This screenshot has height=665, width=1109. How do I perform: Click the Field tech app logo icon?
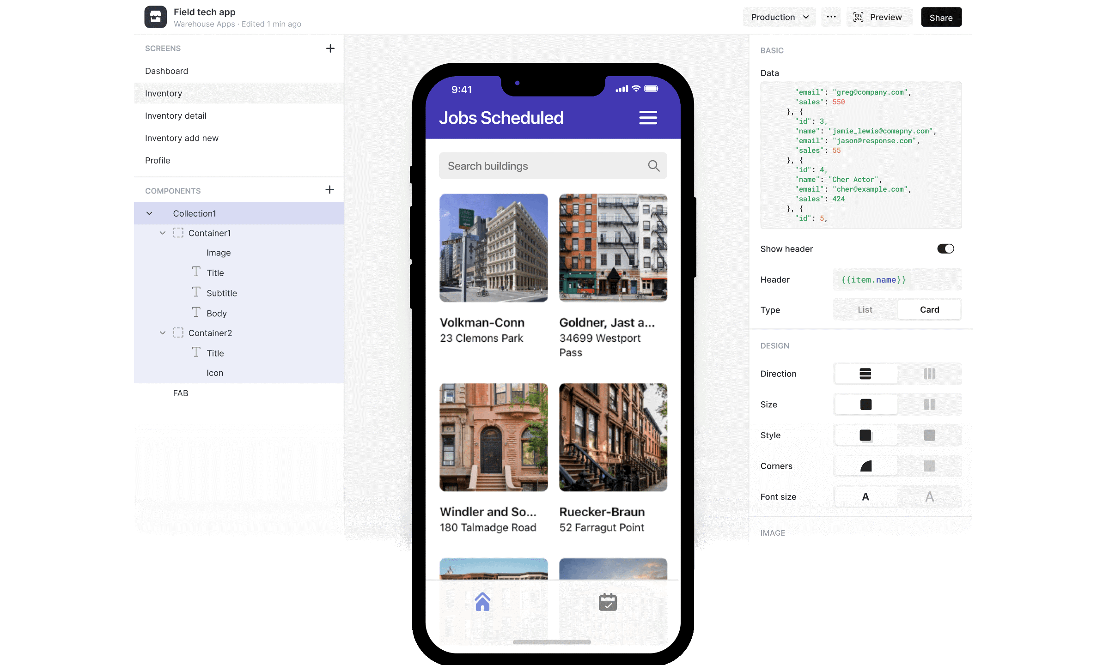tap(155, 17)
